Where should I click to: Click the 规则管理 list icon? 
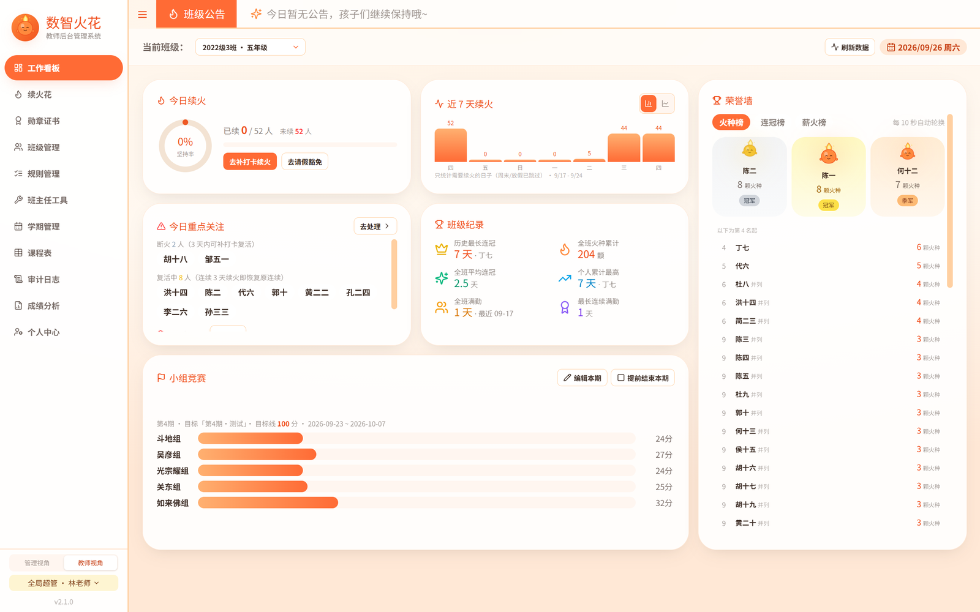pos(18,173)
